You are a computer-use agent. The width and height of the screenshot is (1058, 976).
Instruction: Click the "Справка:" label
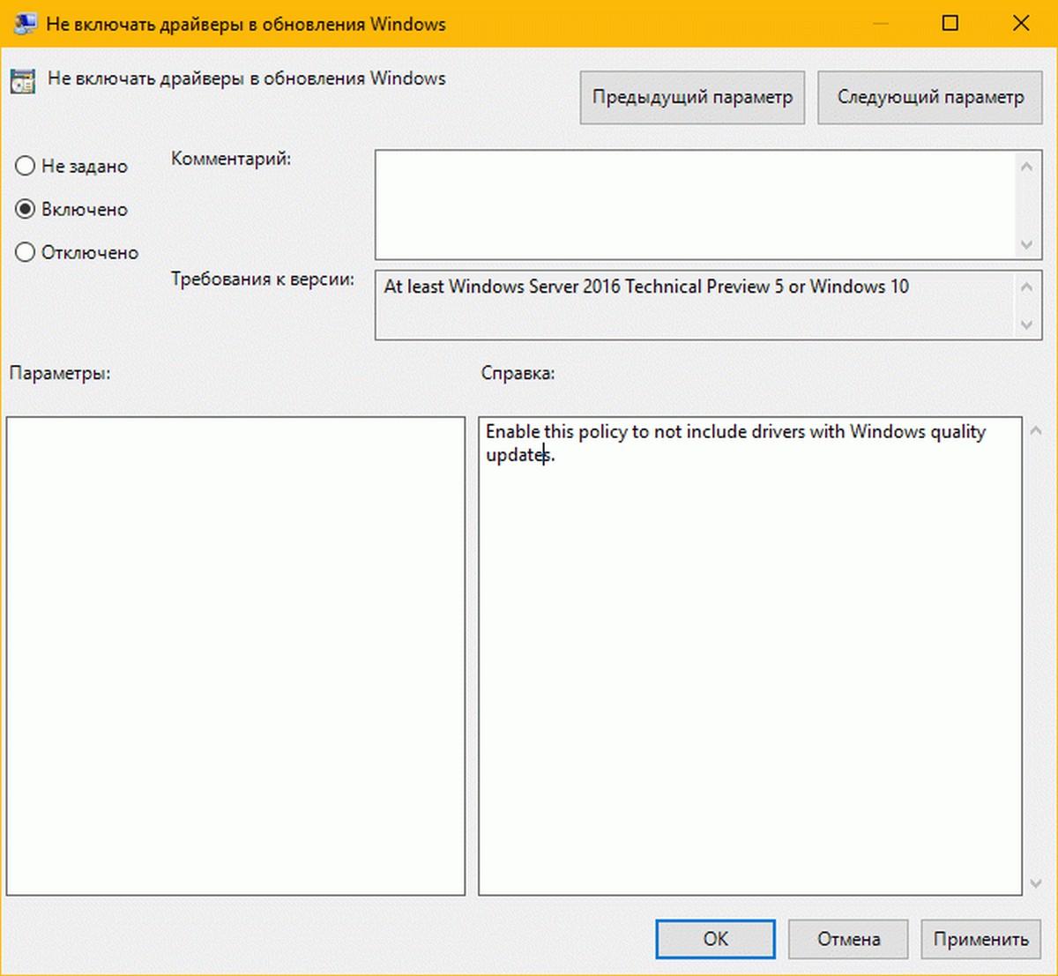(518, 373)
